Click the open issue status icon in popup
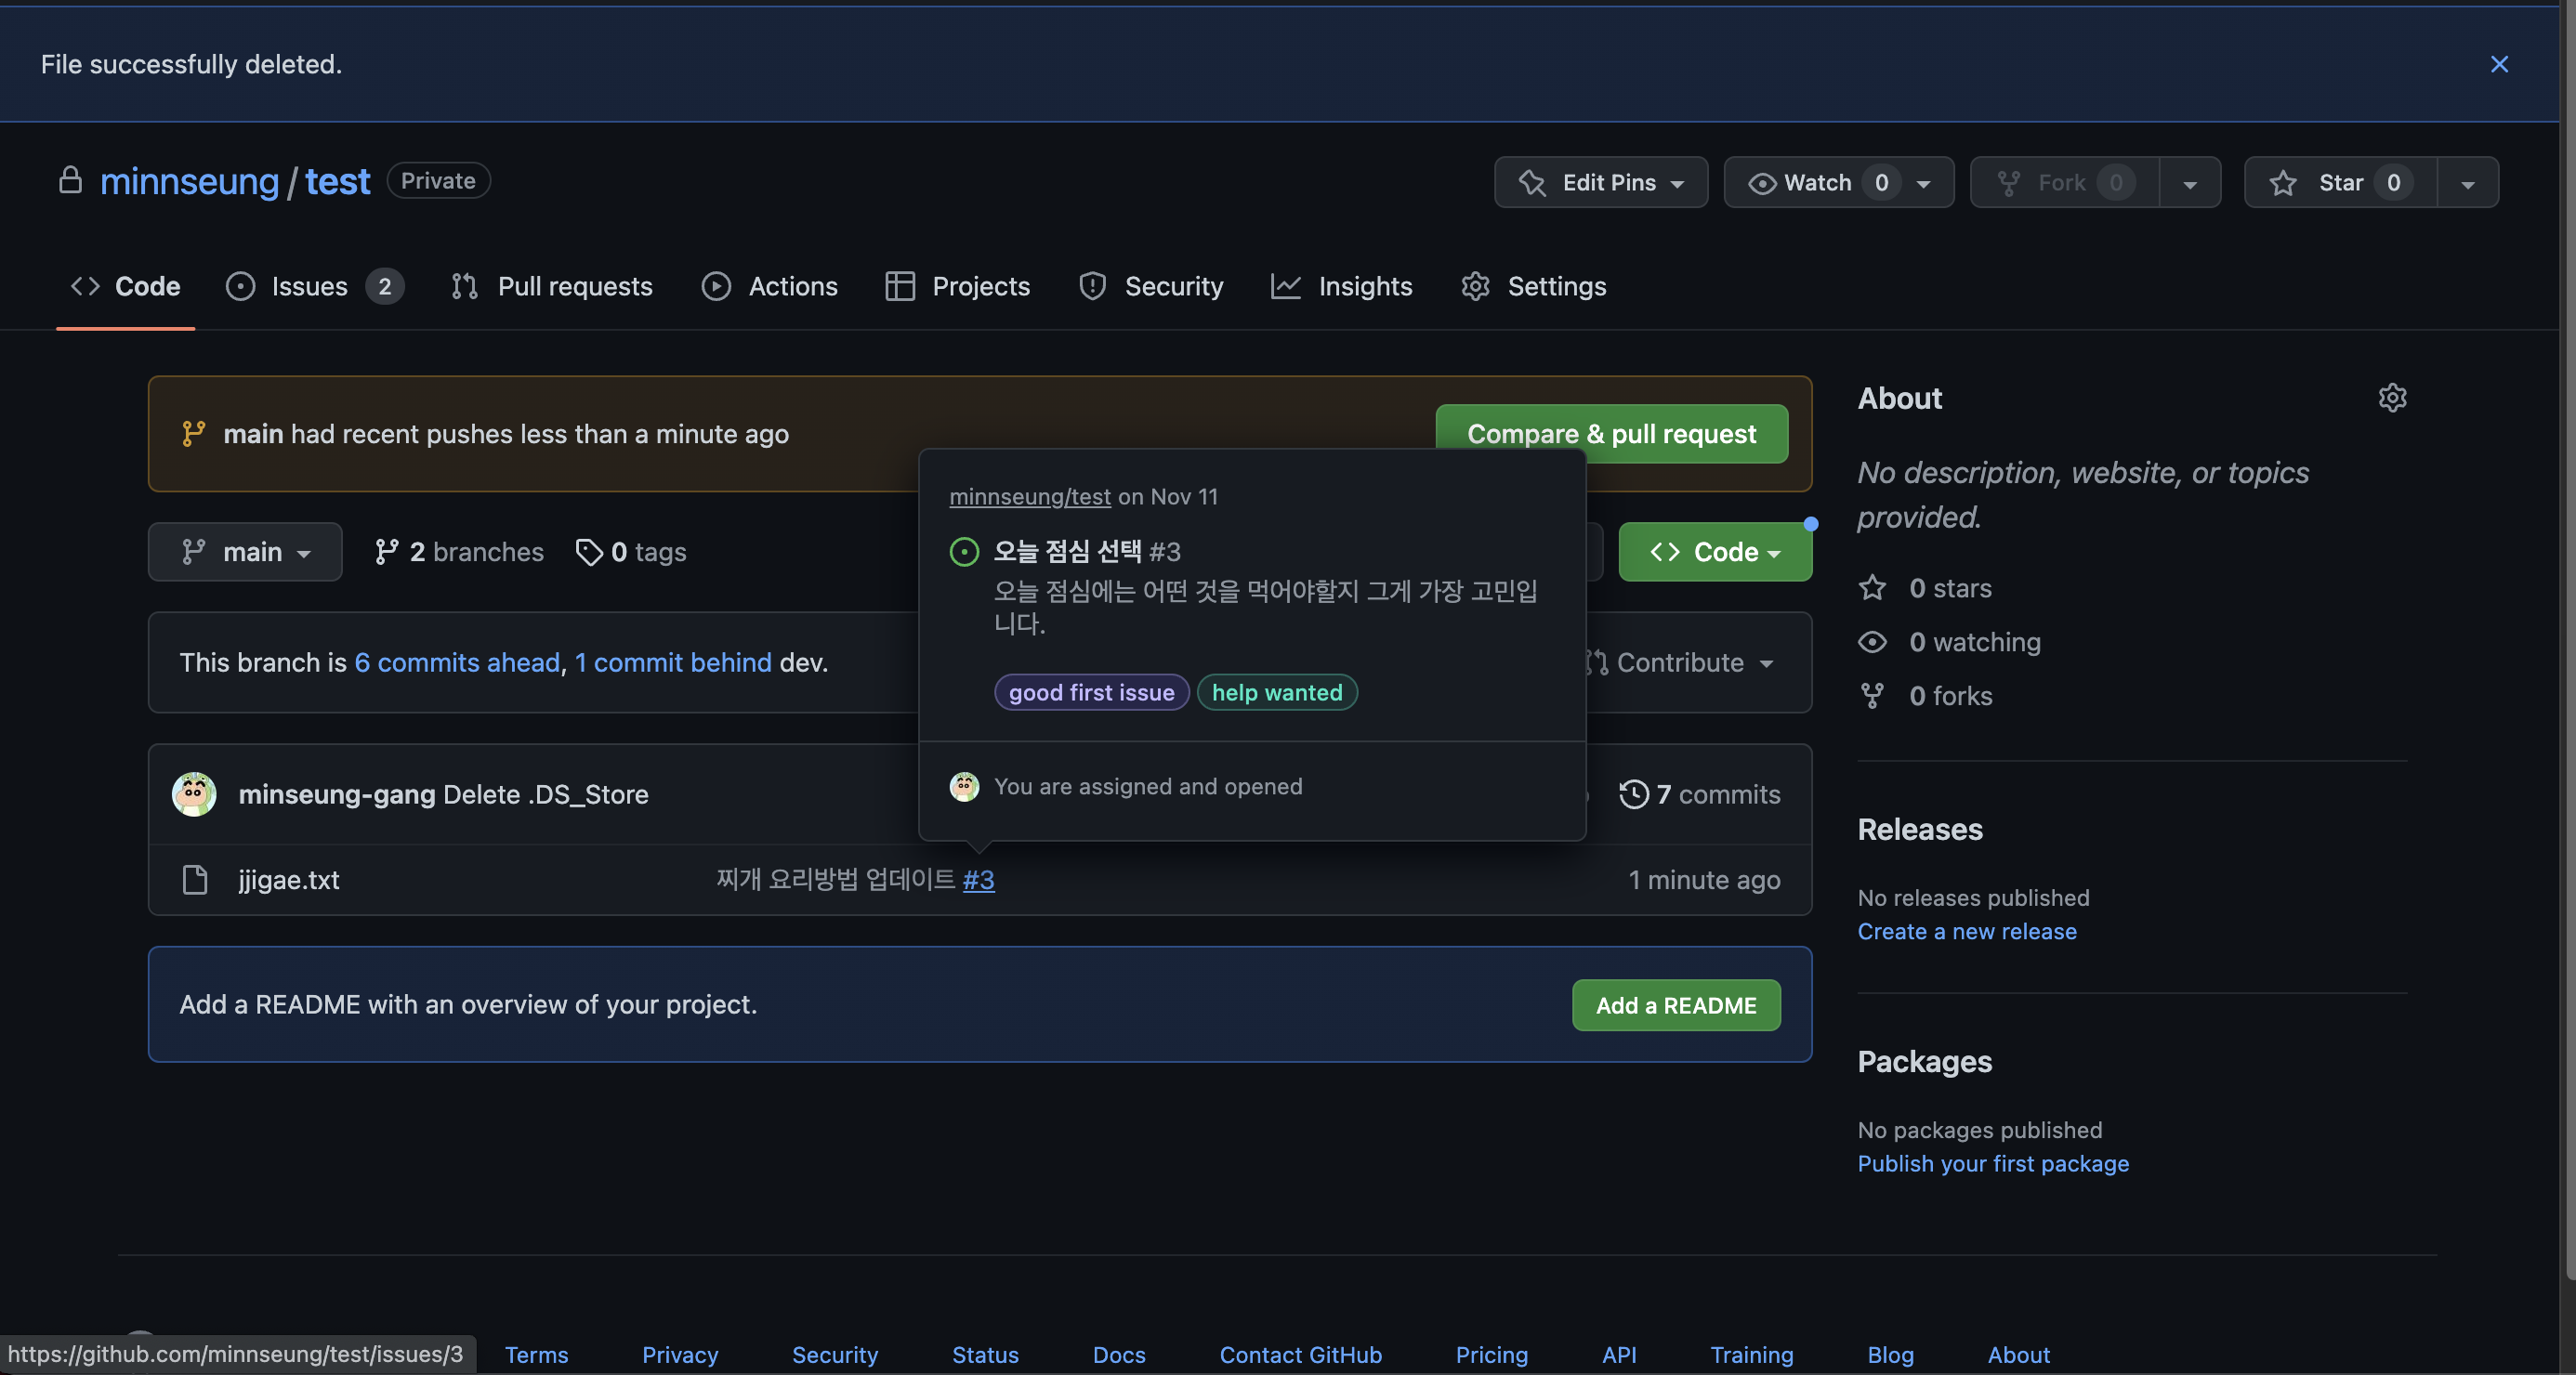 (x=964, y=552)
